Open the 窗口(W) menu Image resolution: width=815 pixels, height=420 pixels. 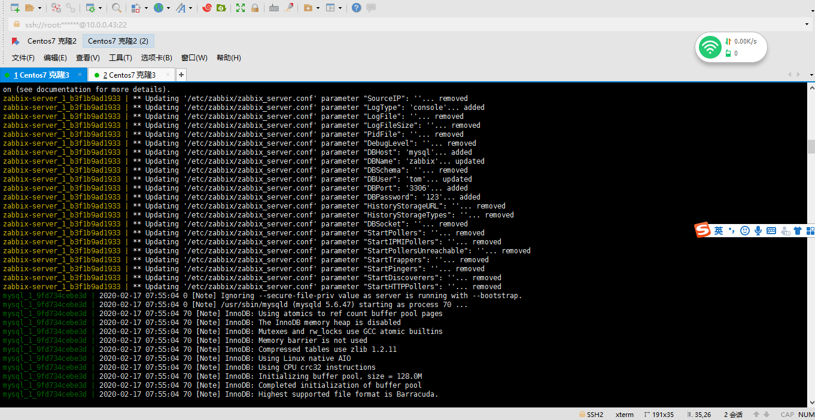coord(194,58)
